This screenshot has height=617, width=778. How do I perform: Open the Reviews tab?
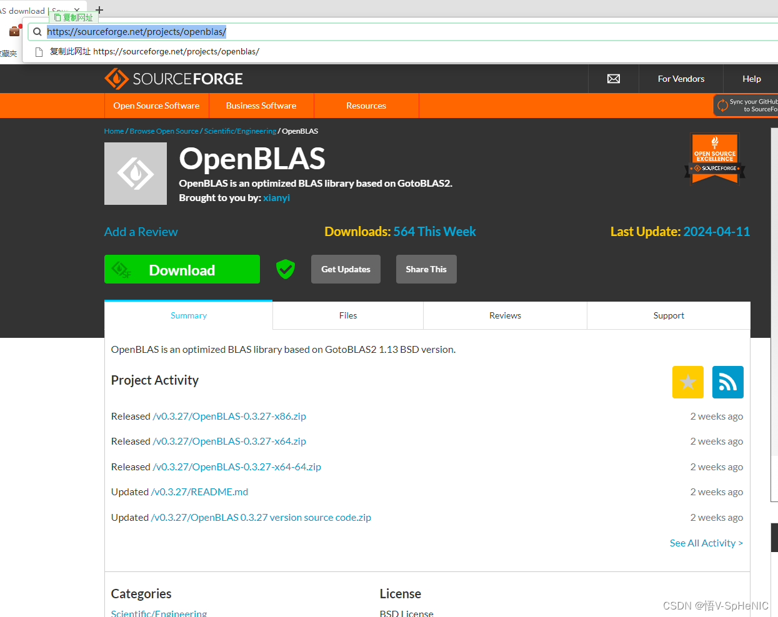point(504,315)
